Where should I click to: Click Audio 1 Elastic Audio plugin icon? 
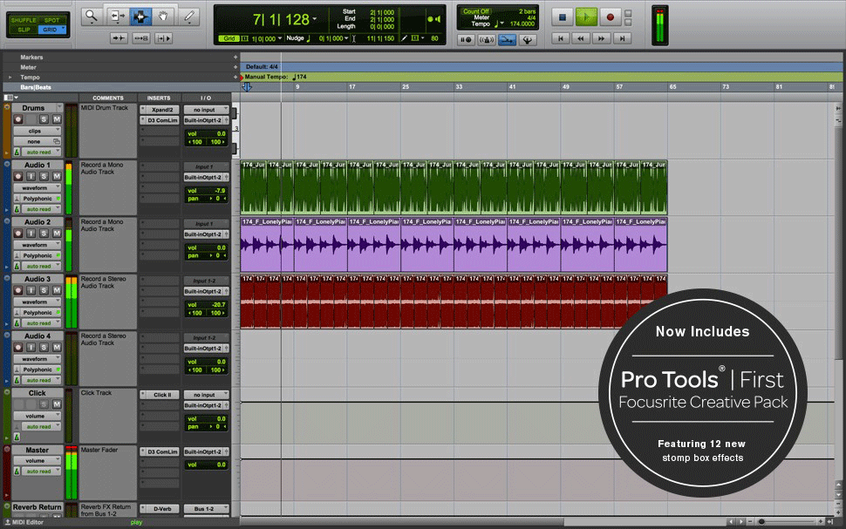[17, 199]
